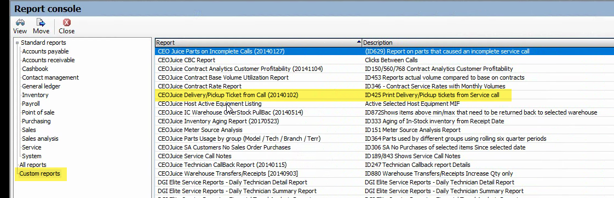Select the Purchasing reports category
The image size is (614, 198).
pos(36,121)
